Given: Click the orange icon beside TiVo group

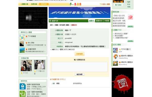Looking at the screenshot, I should [x=27, y=36].
